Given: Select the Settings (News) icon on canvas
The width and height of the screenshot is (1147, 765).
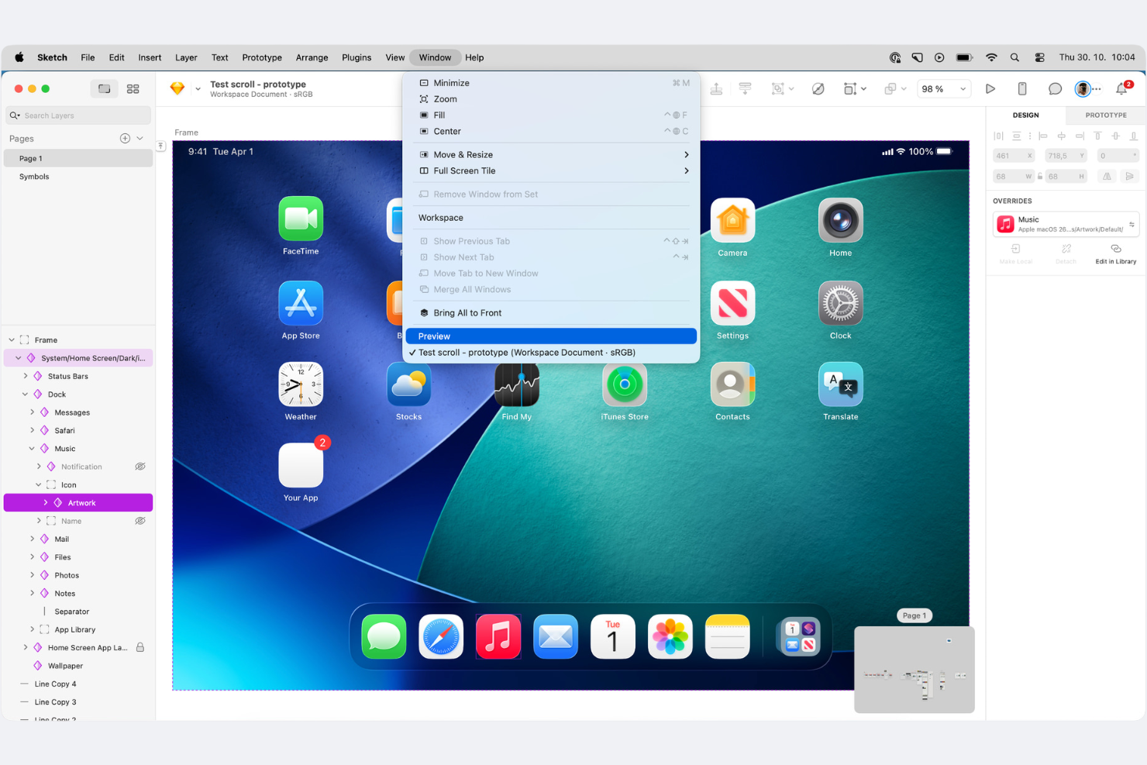Looking at the screenshot, I should pos(732,303).
